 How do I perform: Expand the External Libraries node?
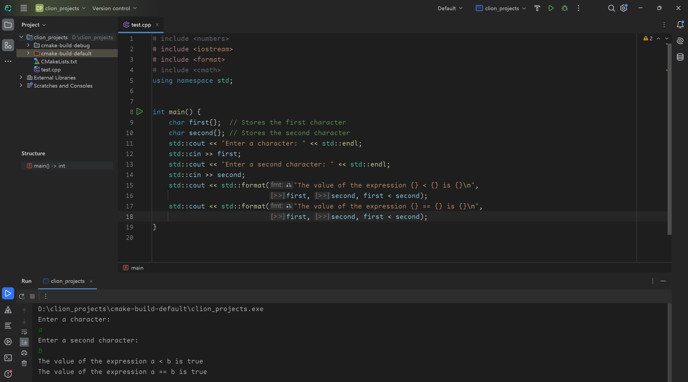(x=21, y=78)
